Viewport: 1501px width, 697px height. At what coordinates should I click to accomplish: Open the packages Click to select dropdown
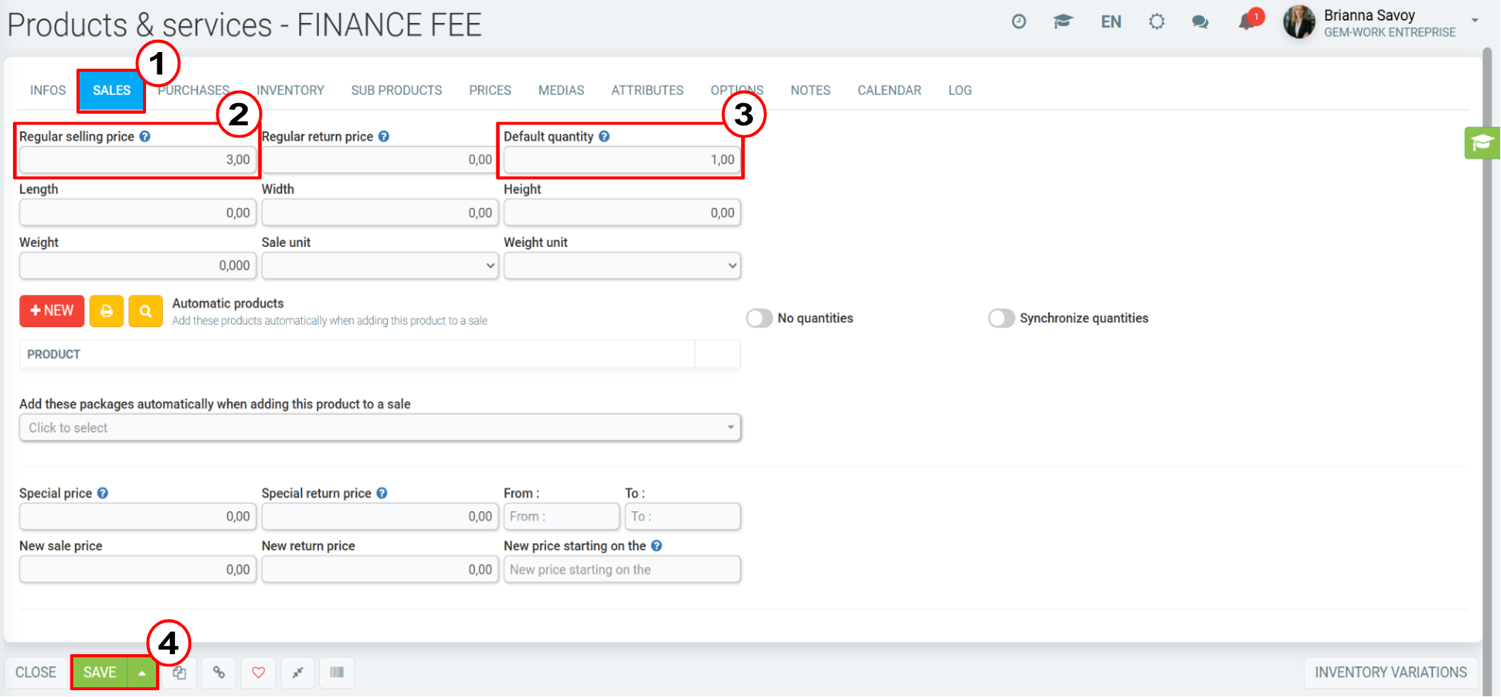pos(380,428)
